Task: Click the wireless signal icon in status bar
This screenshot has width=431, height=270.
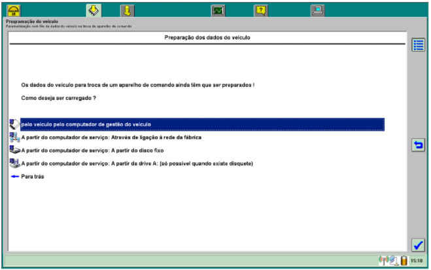Action: click(383, 261)
